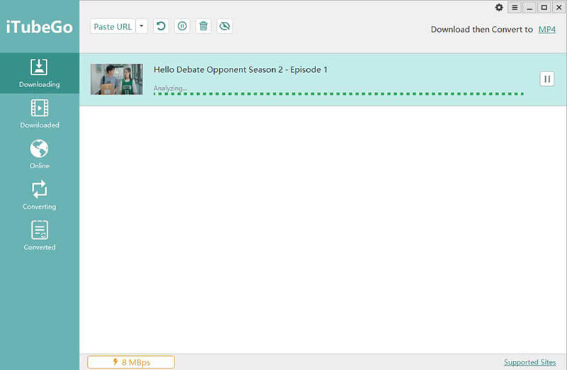The image size is (567, 370).
Task: Go to the Converting tab
Action: pos(40,195)
